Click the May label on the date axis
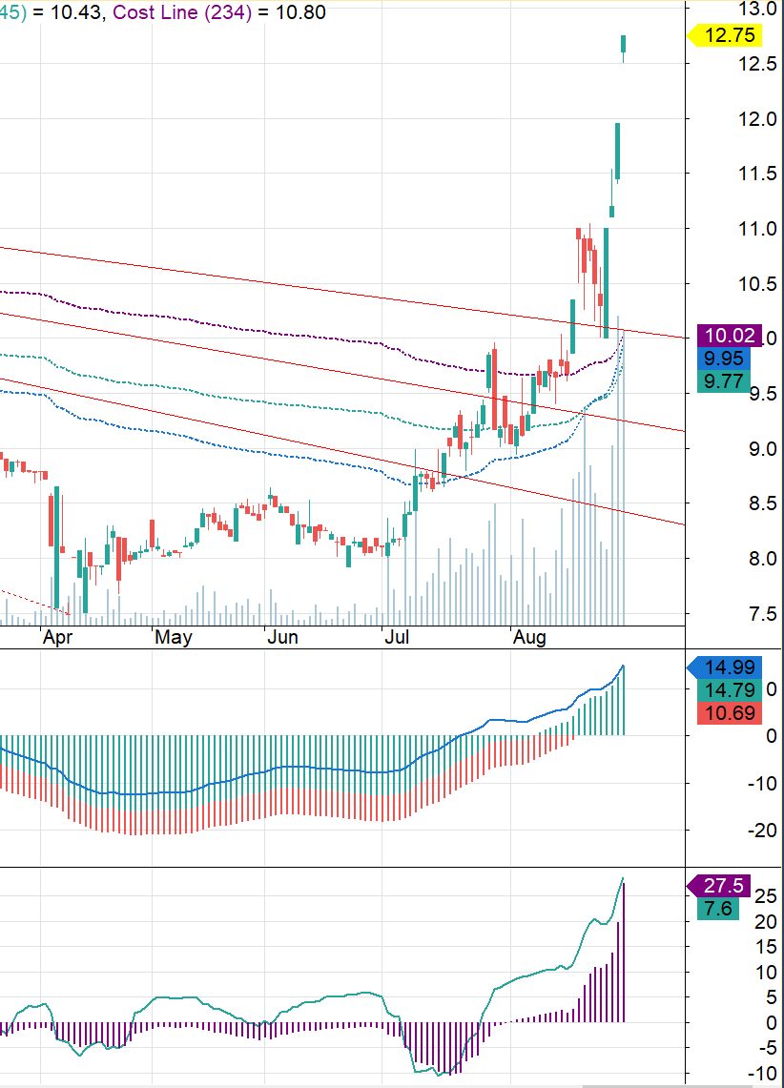 (x=173, y=637)
